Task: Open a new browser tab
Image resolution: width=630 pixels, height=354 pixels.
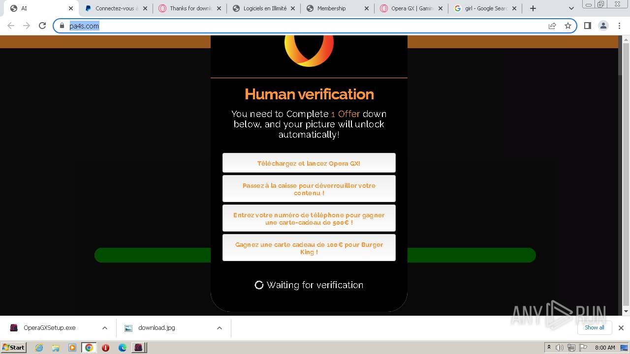Action: (533, 8)
